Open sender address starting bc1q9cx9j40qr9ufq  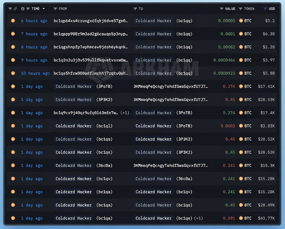pos(86,113)
